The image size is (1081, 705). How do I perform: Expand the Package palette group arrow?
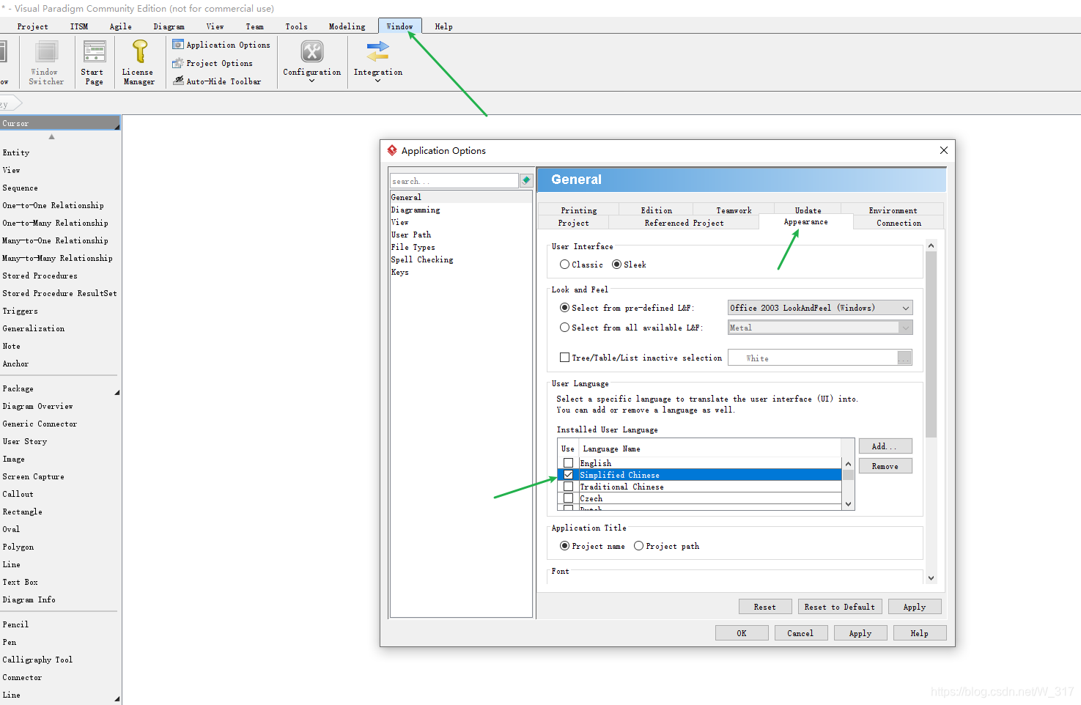pyautogui.click(x=117, y=393)
